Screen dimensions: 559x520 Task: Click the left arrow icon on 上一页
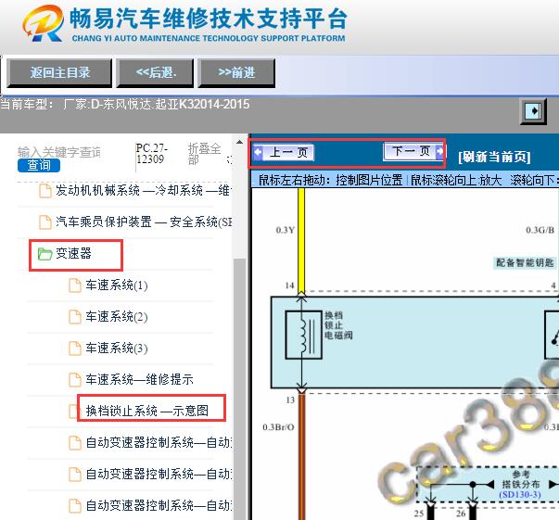point(258,153)
